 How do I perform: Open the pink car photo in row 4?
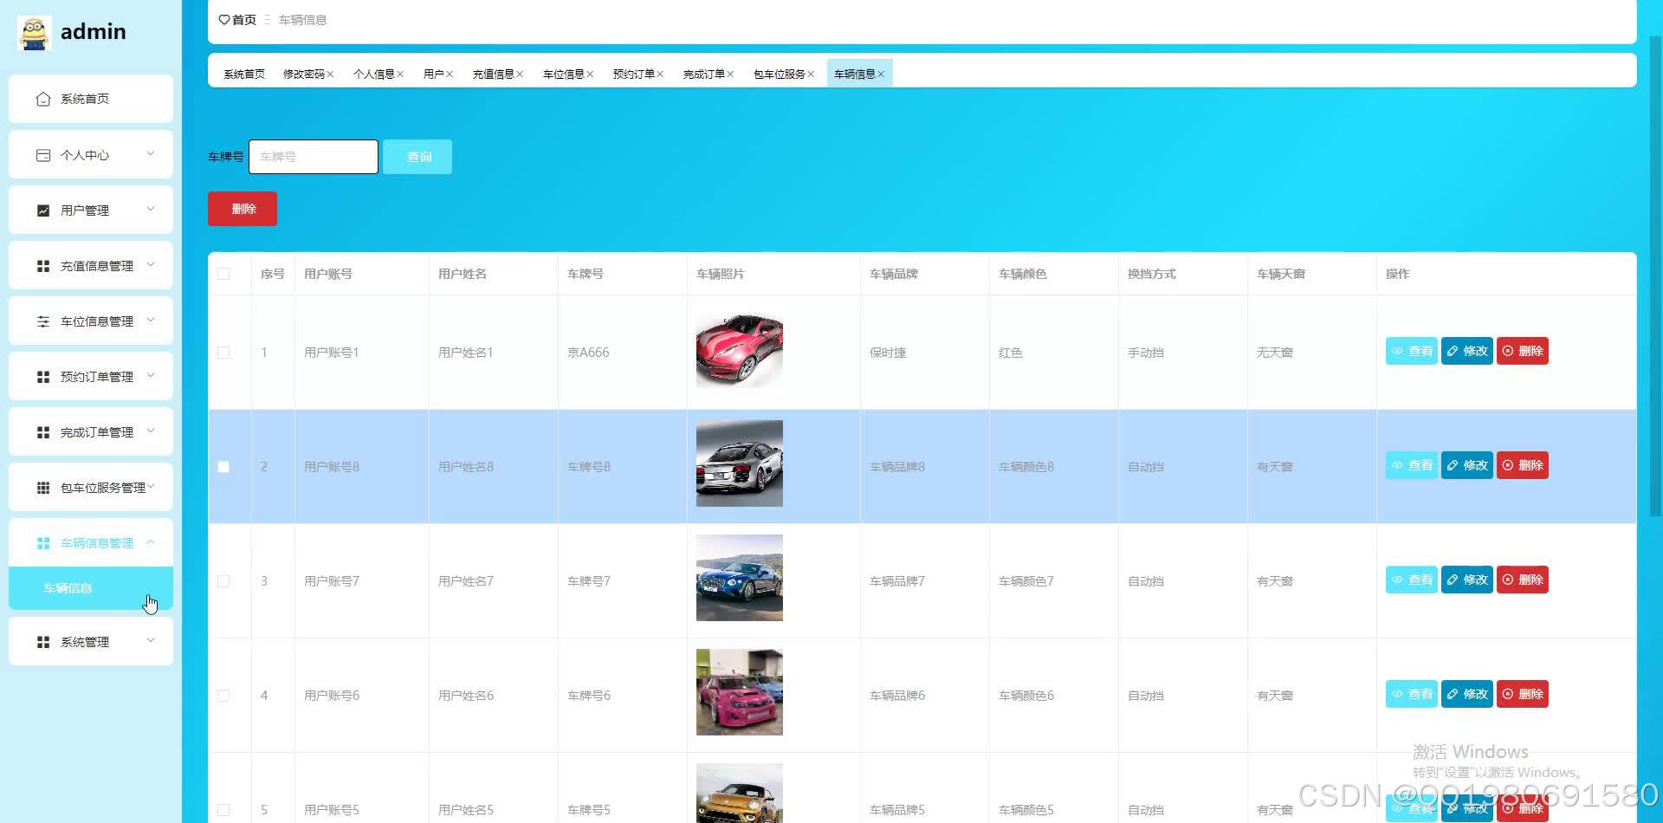(740, 692)
